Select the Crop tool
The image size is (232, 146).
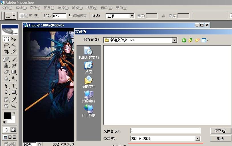tap(6, 52)
